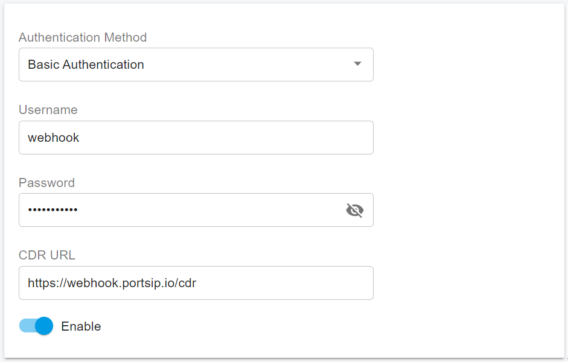Disable the Enable toggle switch
The image size is (568, 362).
click(x=36, y=326)
